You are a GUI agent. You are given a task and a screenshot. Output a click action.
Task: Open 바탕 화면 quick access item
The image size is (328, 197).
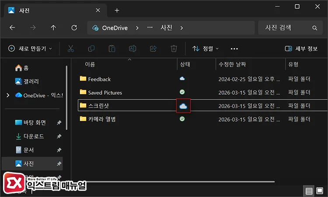[x=31, y=122]
